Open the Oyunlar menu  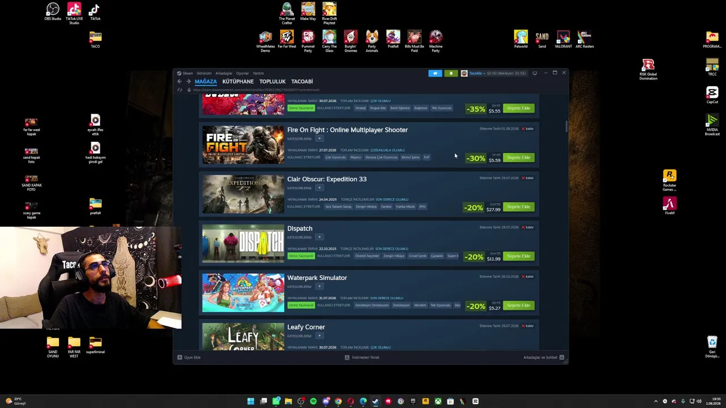pyautogui.click(x=243, y=73)
